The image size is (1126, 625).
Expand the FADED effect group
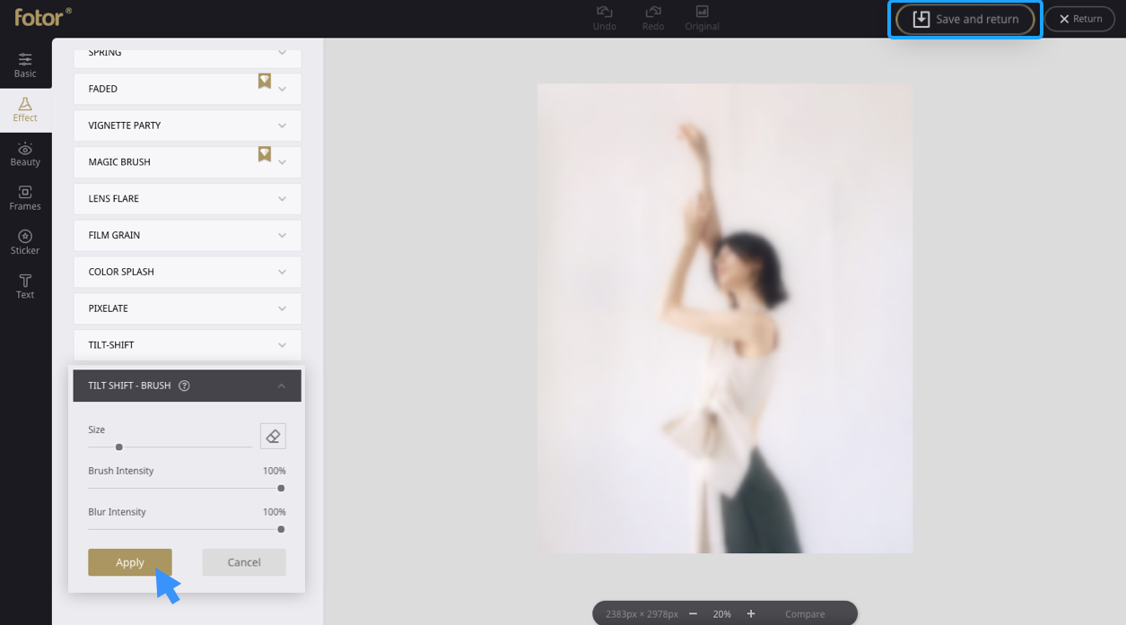coord(188,89)
